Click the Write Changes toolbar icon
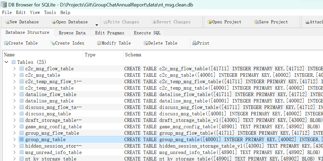This screenshot has width=323, height=161. tap(105, 22)
